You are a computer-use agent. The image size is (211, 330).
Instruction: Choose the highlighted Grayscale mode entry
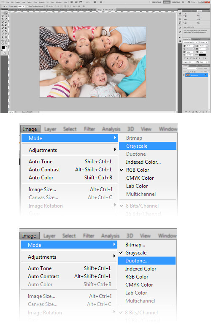[148, 146]
